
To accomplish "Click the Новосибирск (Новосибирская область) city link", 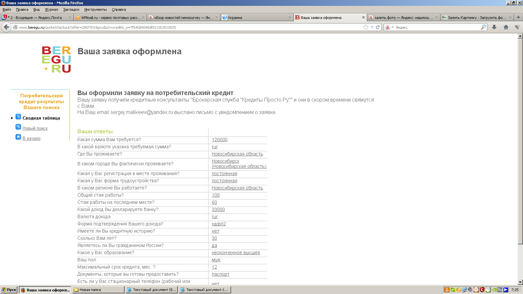I will click(x=239, y=164).
